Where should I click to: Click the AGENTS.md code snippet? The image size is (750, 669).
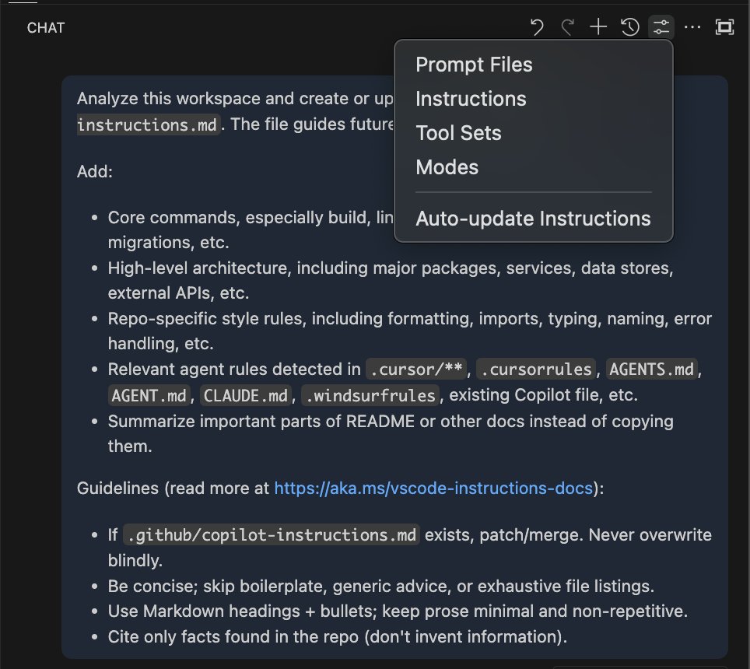tap(651, 370)
